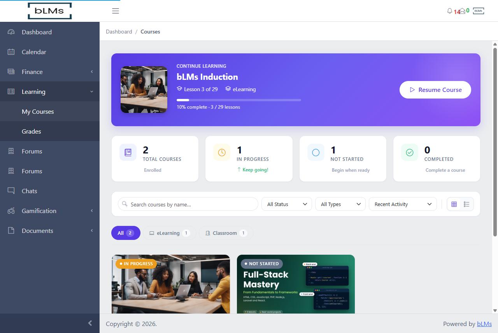Open the All Types dropdown
The width and height of the screenshot is (498, 333).
[x=340, y=204]
